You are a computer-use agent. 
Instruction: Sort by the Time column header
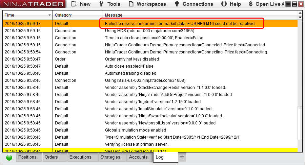point(27,15)
